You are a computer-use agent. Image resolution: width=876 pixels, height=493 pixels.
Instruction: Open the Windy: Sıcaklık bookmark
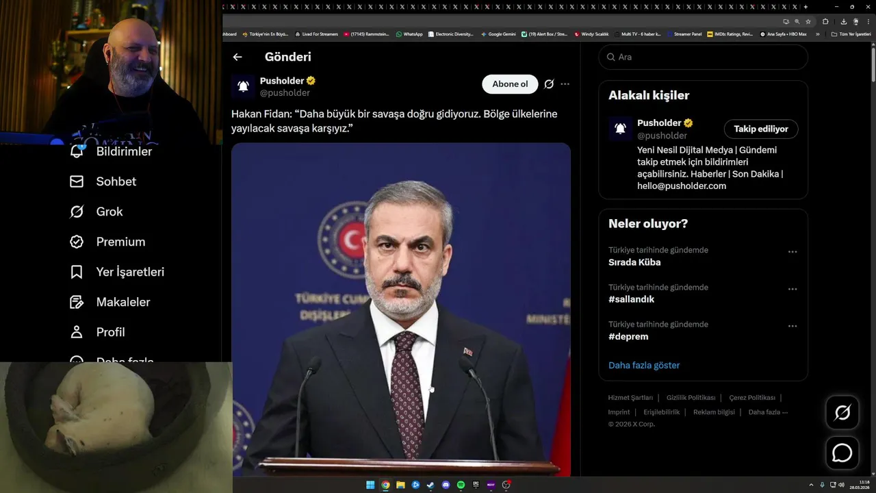591,34
